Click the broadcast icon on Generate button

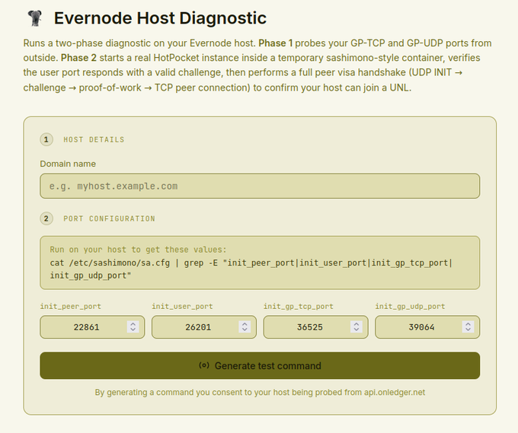[204, 365]
